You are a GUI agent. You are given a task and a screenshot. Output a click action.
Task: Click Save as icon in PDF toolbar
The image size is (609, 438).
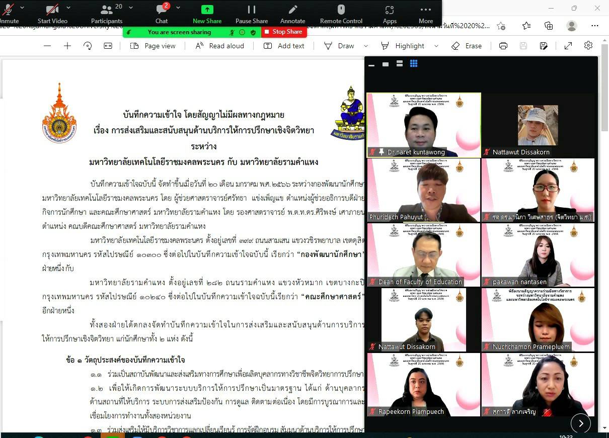coord(544,46)
